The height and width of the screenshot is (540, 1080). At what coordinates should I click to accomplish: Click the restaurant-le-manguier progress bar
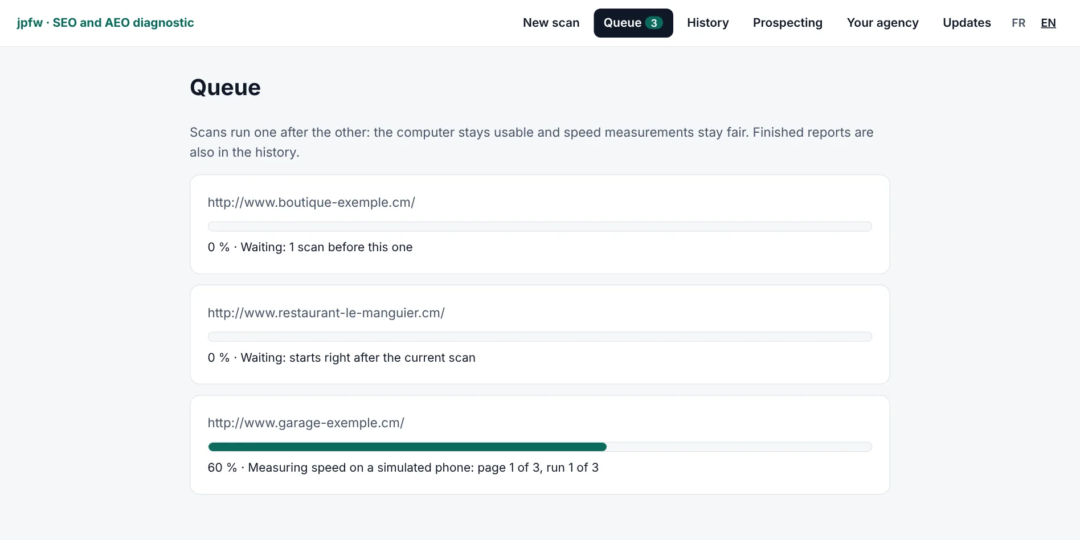(539, 337)
